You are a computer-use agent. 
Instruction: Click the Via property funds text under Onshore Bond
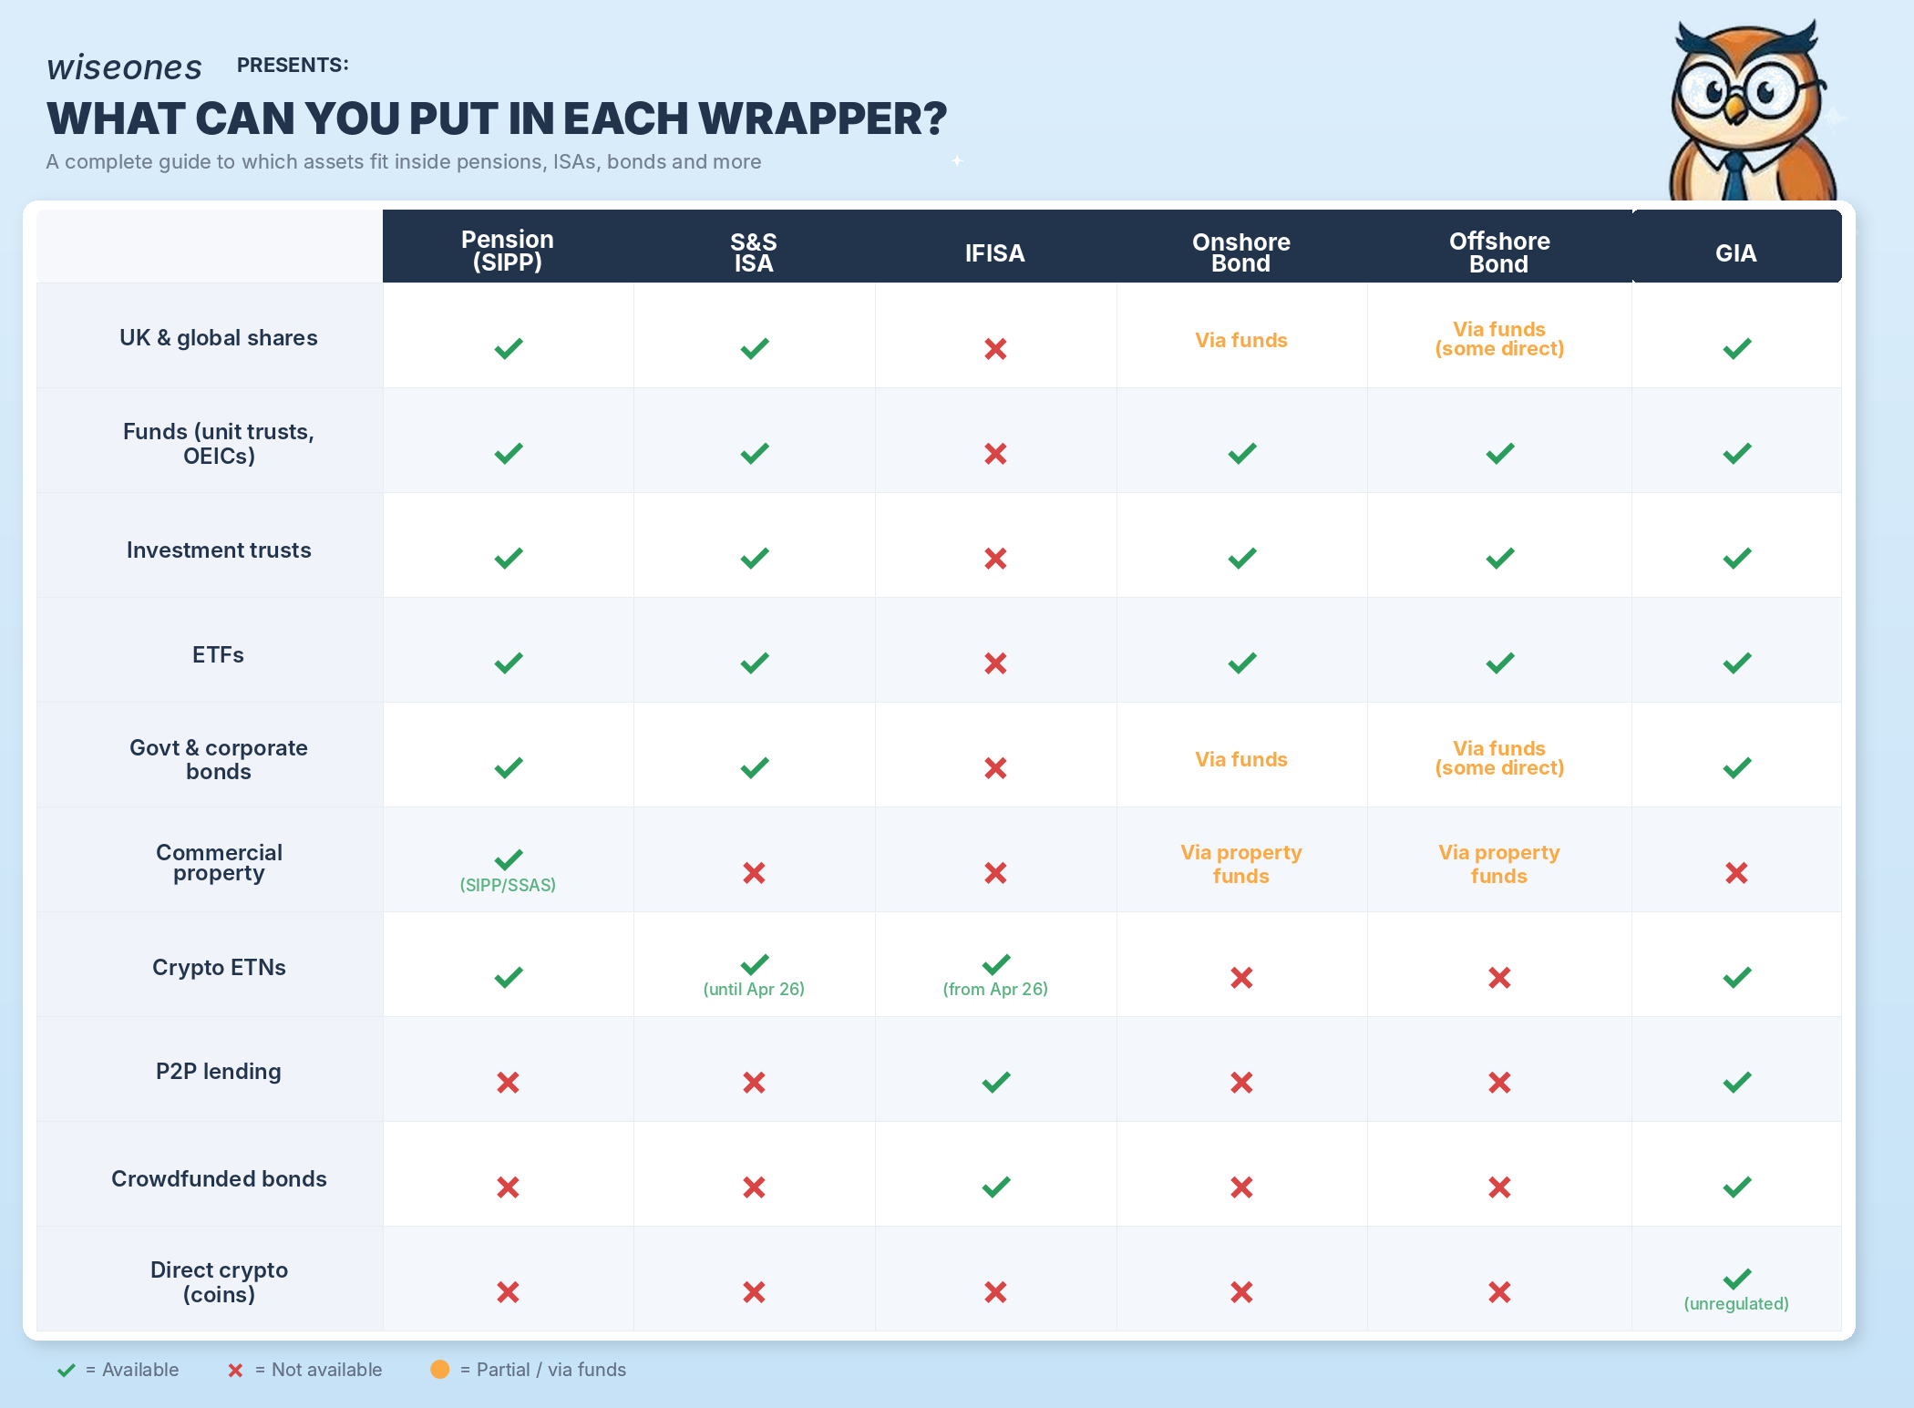1241,864
